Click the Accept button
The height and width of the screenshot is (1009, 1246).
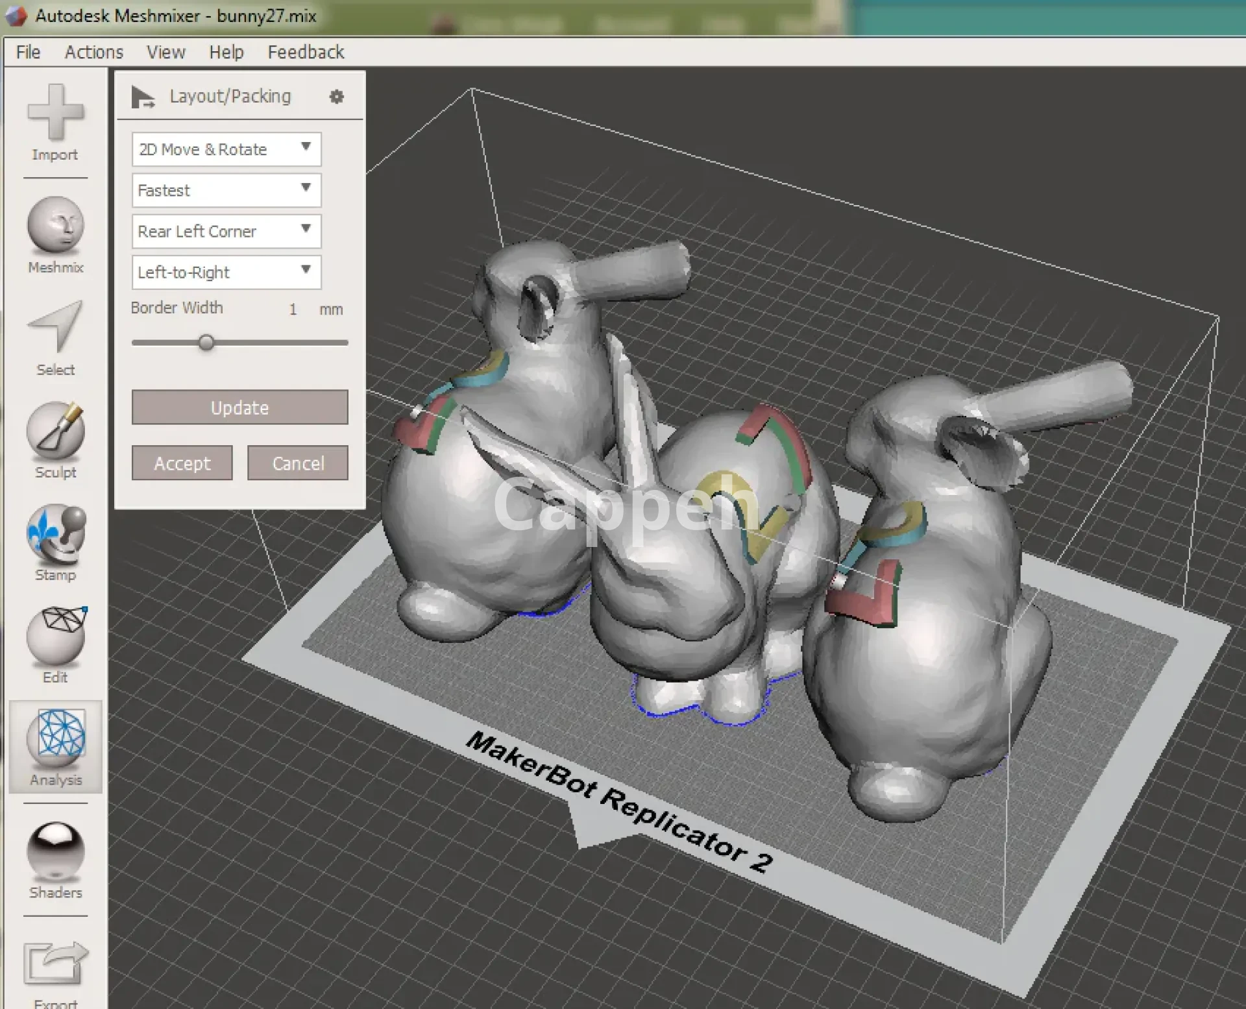pyautogui.click(x=182, y=463)
